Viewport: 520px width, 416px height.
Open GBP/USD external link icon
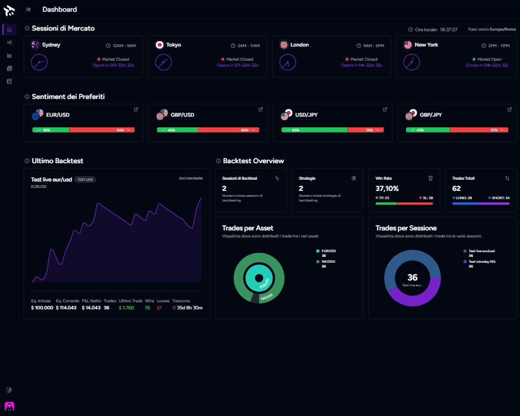pos(260,109)
